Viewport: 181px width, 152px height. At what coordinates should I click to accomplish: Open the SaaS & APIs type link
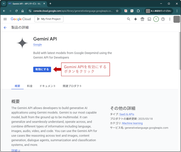tap(127, 114)
